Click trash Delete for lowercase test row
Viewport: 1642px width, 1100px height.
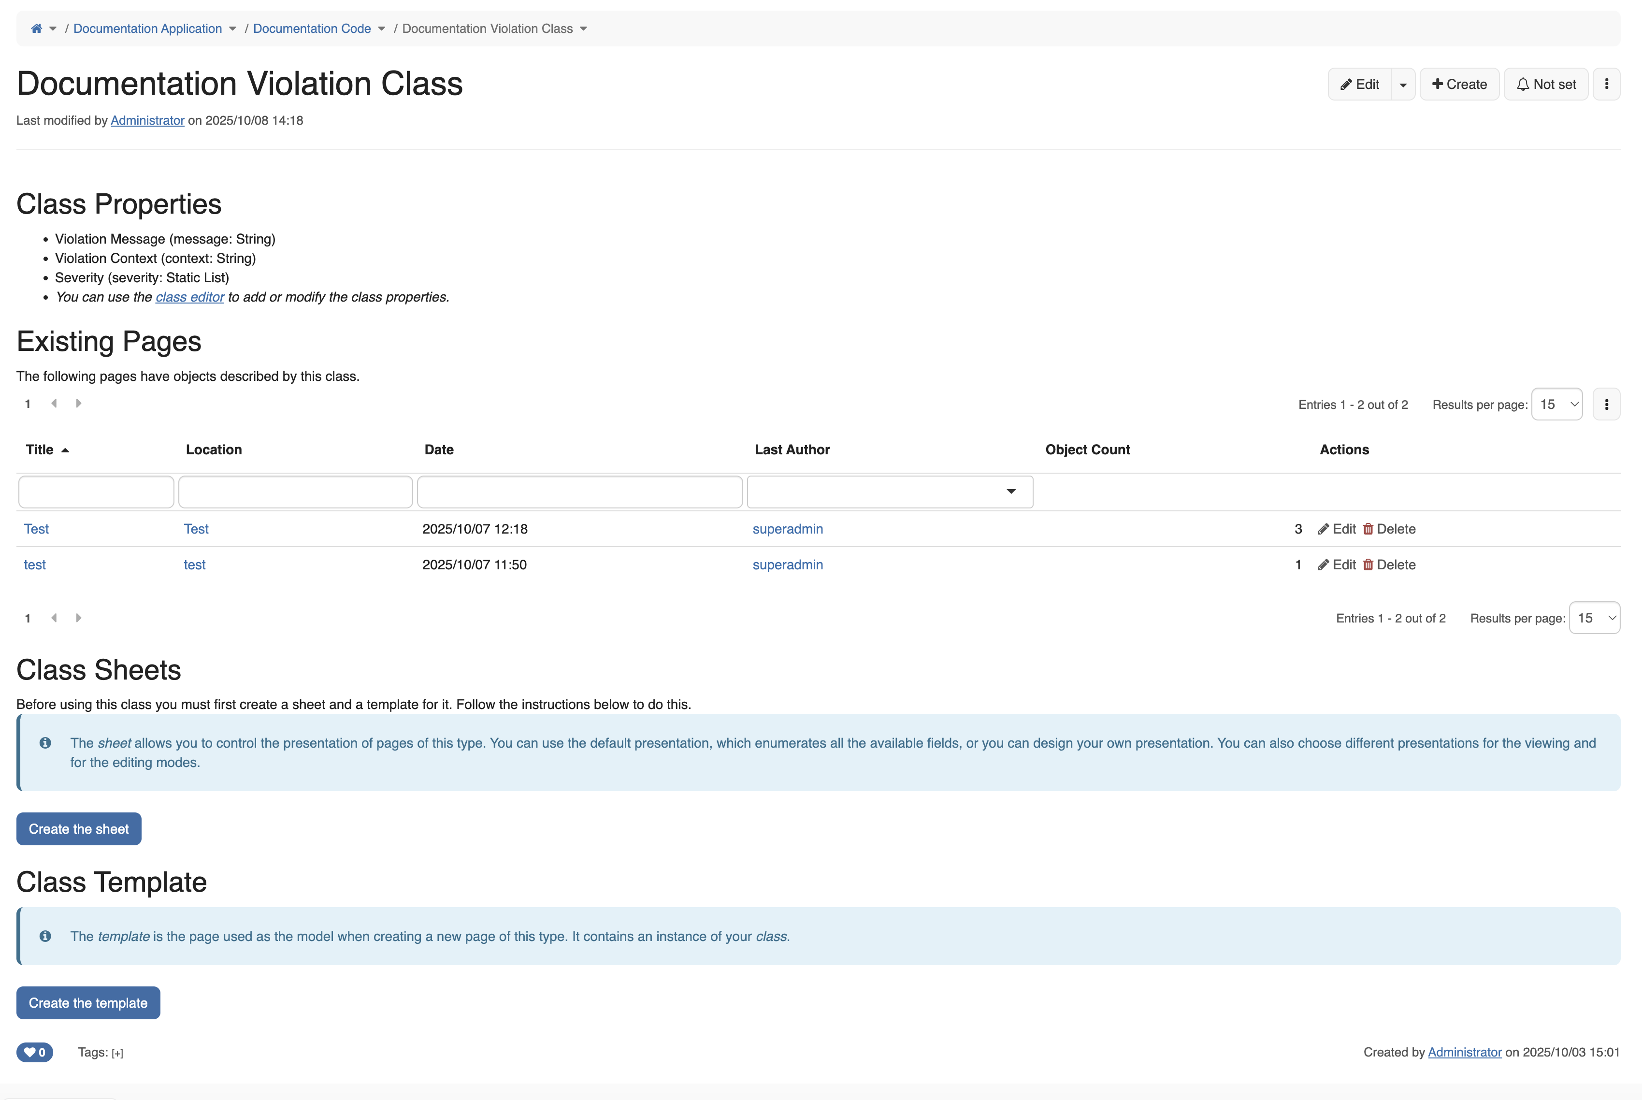[x=1388, y=564]
